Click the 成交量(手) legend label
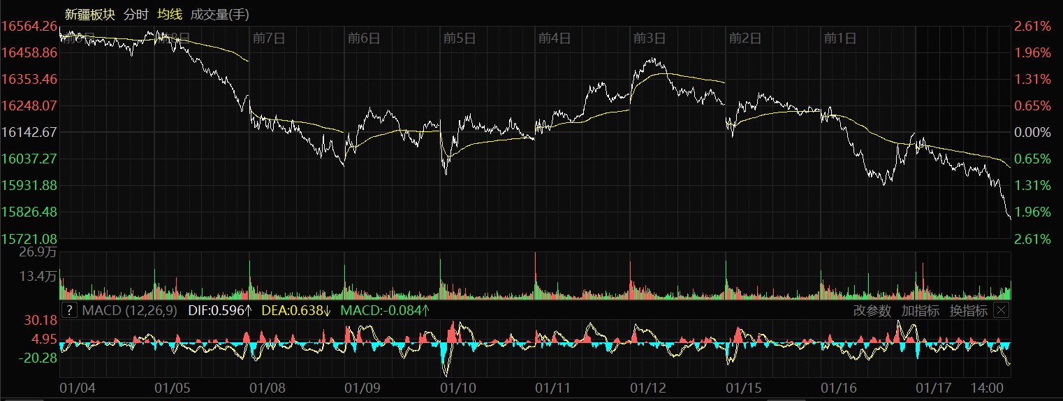This screenshot has height=401, width=1063. (219, 14)
